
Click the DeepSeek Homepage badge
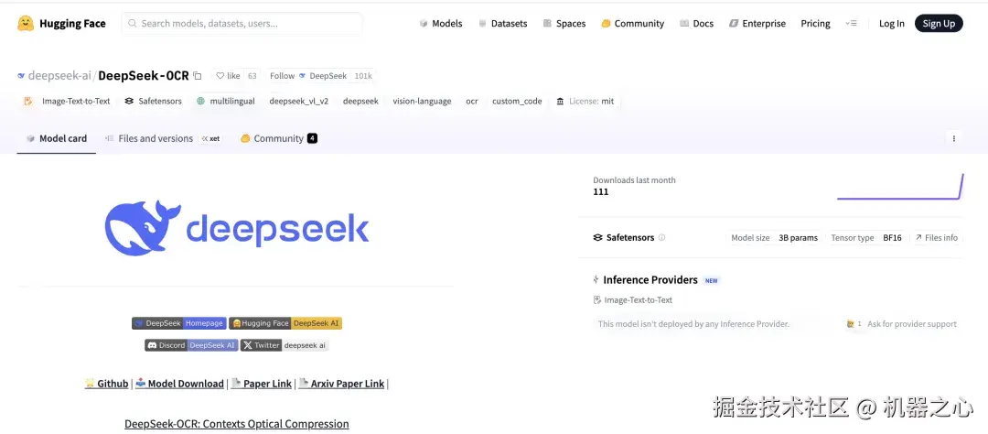[178, 323]
